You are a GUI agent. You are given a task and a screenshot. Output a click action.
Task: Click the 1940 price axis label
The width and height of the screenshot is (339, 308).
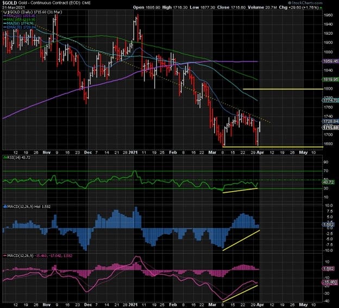[328, 24]
